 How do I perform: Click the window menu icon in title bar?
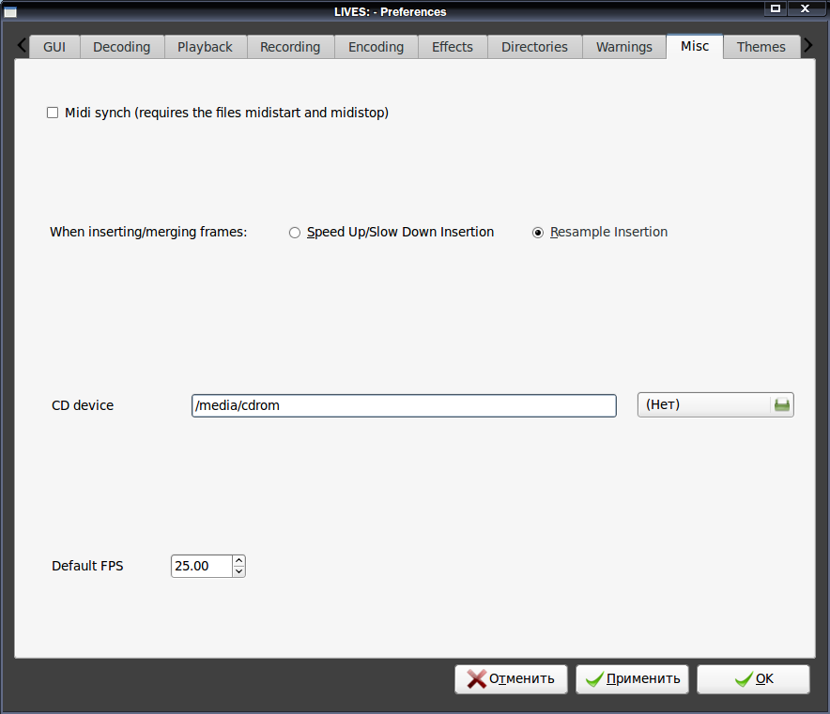10,11
